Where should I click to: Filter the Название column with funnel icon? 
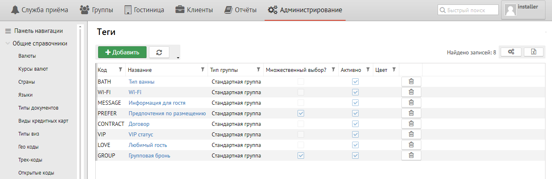click(203, 69)
